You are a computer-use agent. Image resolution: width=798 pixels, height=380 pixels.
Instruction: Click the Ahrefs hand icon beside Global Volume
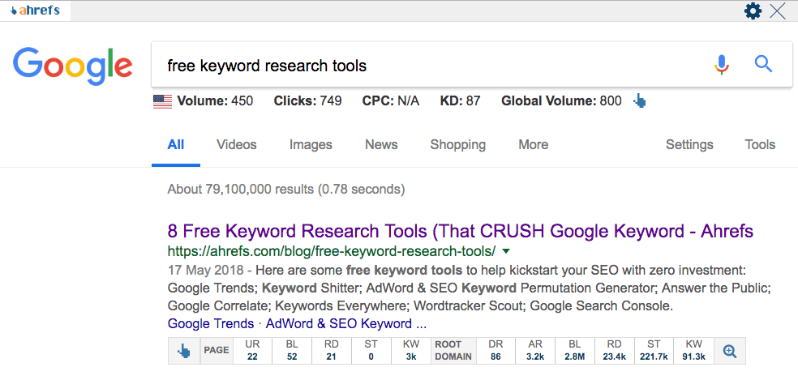640,101
